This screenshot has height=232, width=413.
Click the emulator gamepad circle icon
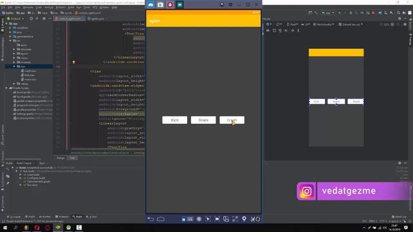[199, 219]
